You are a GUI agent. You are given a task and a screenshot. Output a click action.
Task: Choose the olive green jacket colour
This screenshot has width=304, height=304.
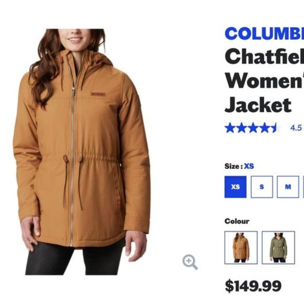(x=278, y=247)
